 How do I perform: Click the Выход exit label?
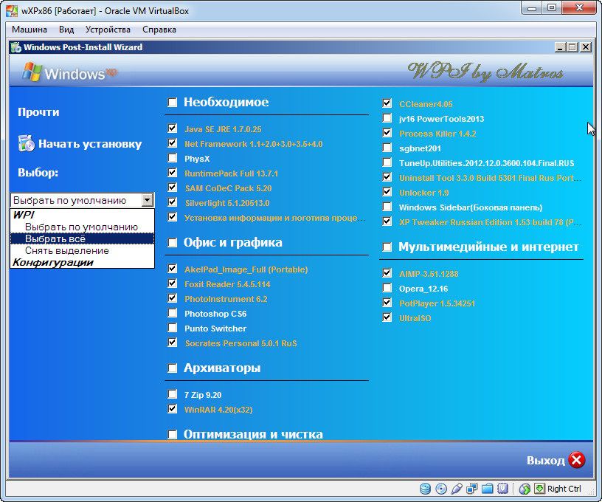click(546, 460)
